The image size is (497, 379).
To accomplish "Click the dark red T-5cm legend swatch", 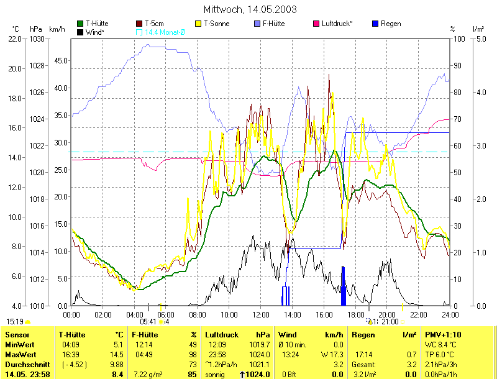I will coord(139,24).
